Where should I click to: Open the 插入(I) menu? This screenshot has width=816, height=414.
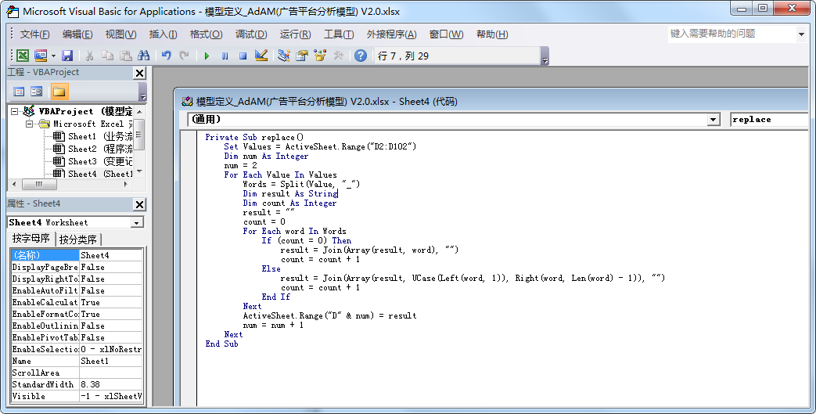tap(163, 34)
